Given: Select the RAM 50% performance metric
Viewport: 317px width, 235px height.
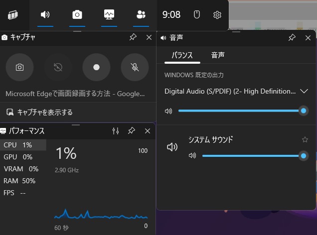Looking at the screenshot, I should coord(20,181).
